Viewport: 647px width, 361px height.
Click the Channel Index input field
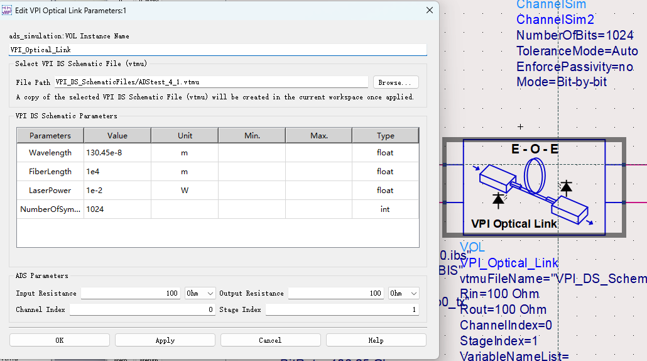[142, 310]
